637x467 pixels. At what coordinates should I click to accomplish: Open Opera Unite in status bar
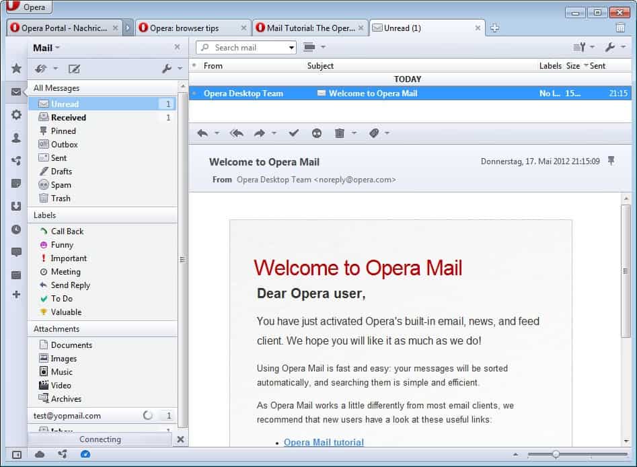[62, 454]
